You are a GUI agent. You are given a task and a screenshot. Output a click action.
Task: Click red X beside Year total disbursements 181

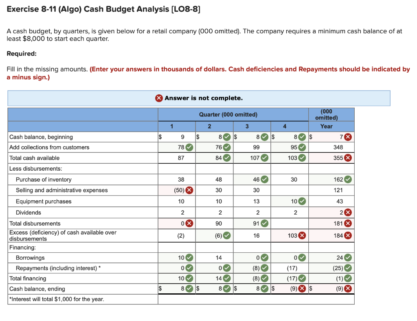point(348,223)
